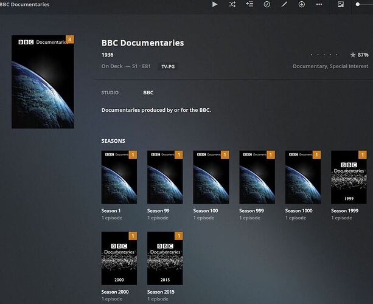Click '1 episode' under Season 1999
Viewport: 373px width, 304px height.
[x=341, y=218]
